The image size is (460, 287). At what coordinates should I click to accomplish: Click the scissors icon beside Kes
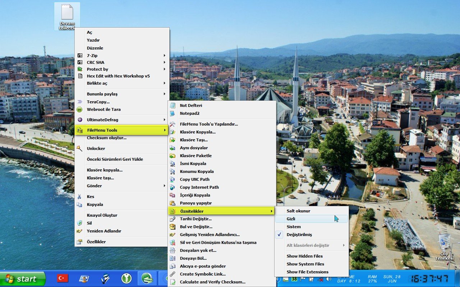pos(80,197)
